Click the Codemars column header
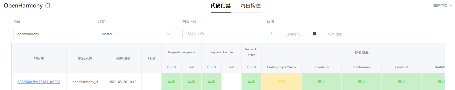Screen dimensions: 455x90 361,67
